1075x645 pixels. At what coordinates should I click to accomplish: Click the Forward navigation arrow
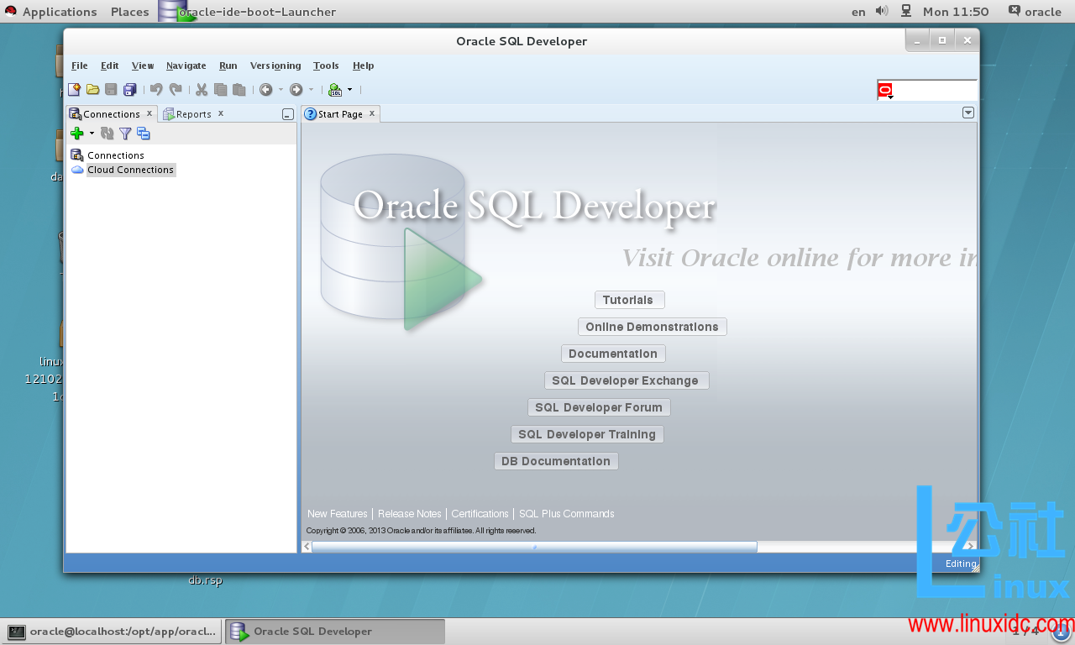296,90
